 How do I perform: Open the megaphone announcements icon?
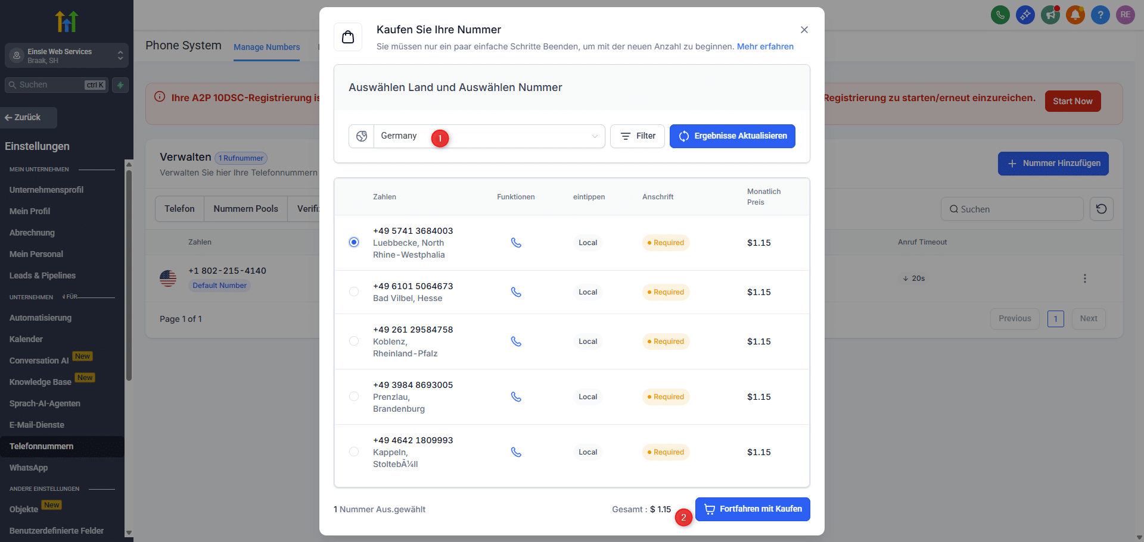tap(1050, 15)
